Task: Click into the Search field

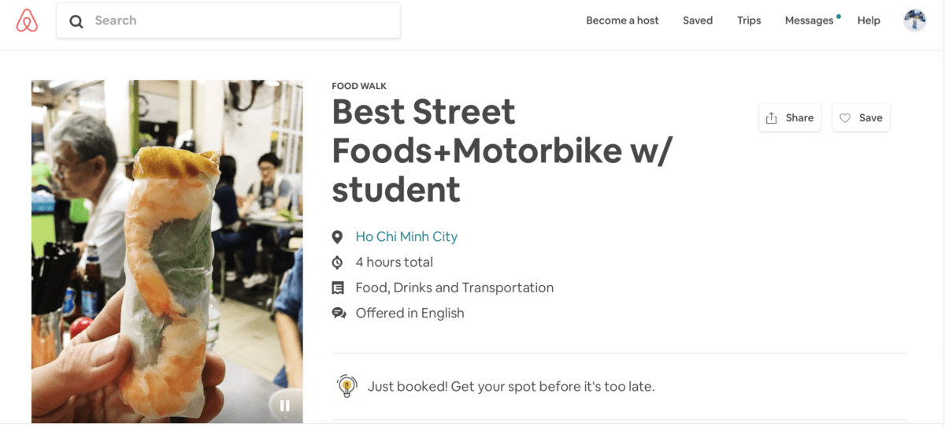Action: (236, 20)
